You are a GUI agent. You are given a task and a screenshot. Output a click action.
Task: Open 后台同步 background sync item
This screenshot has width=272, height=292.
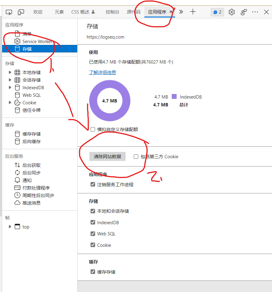pyautogui.click(x=27, y=173)
